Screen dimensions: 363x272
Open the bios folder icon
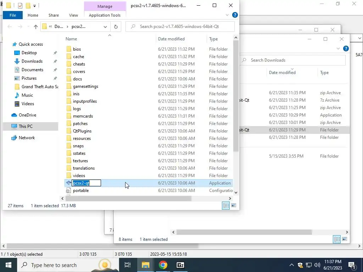pos(69,49)
